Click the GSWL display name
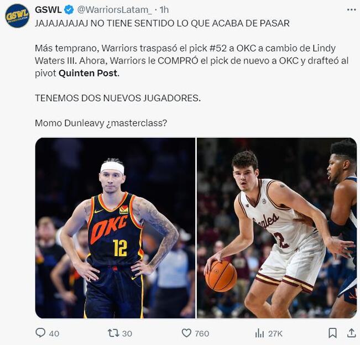 pyautogui.click(x=48, y=10)
